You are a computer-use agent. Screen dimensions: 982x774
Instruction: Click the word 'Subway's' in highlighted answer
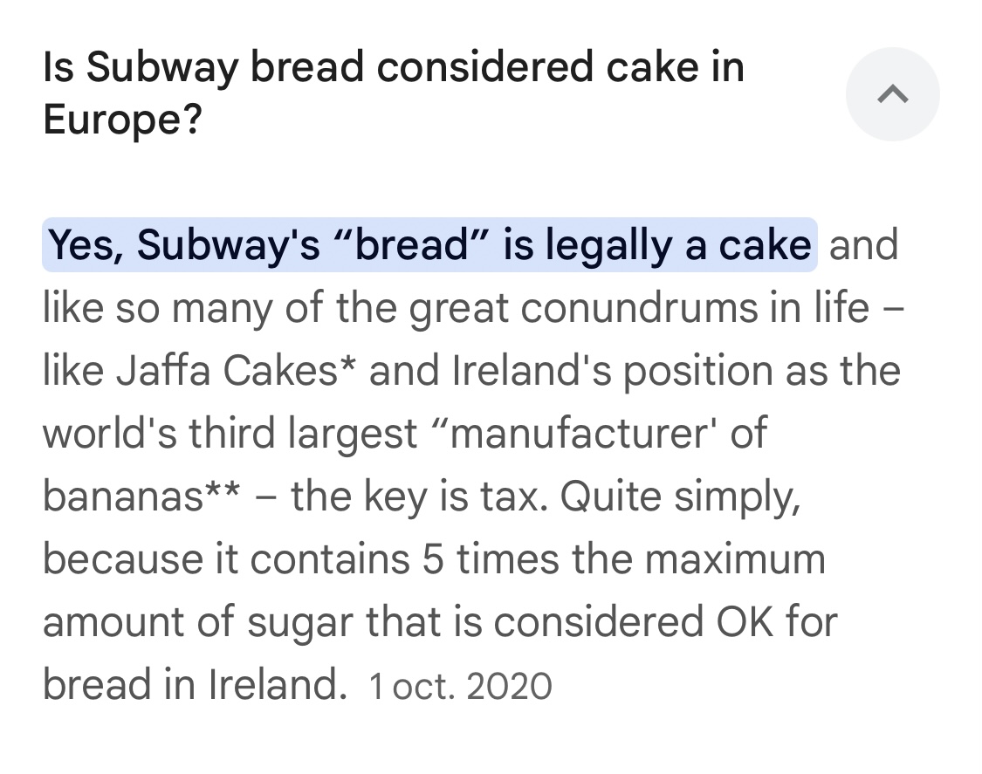[229, 245]
